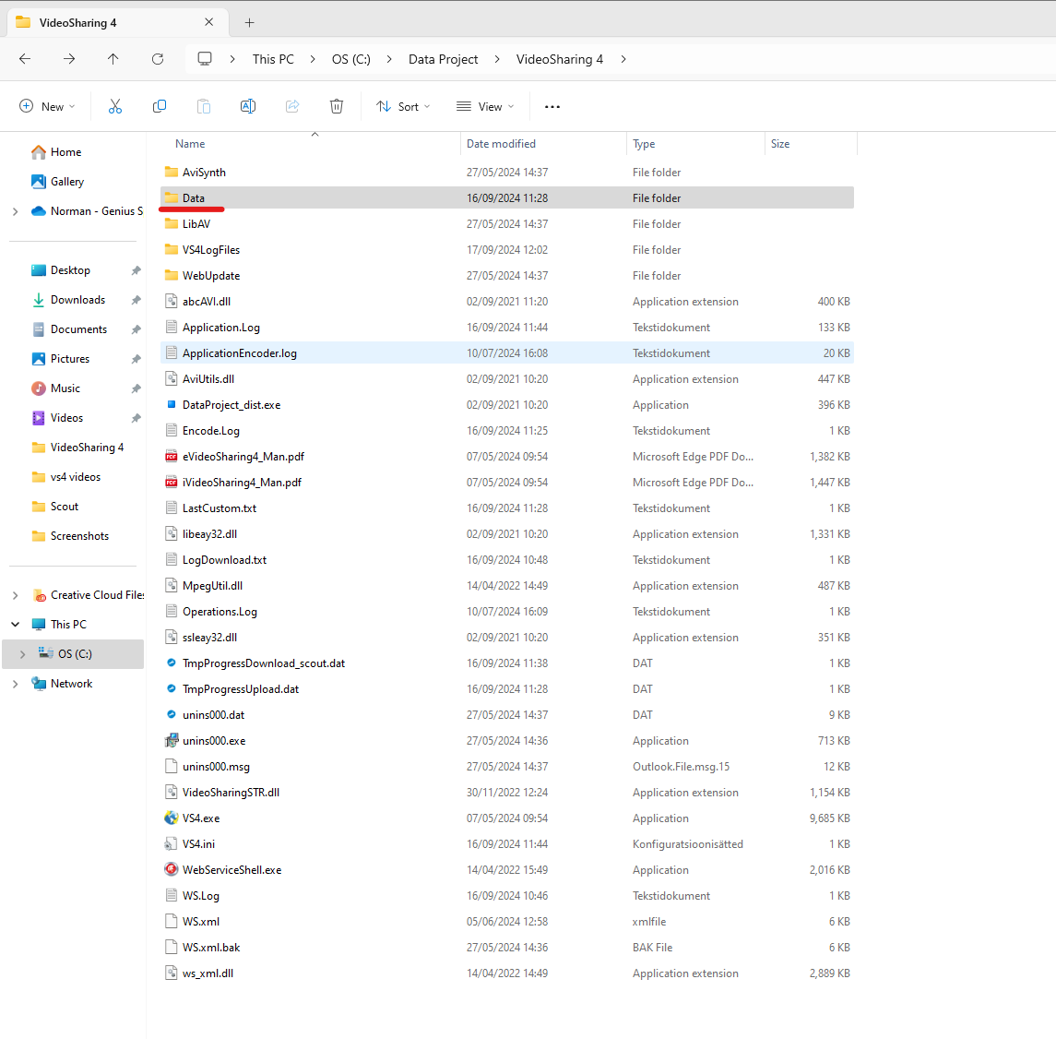The width and height of the screenshot is (1056, 1039).
Task: Expand the Network node
Action: point(15,683)
